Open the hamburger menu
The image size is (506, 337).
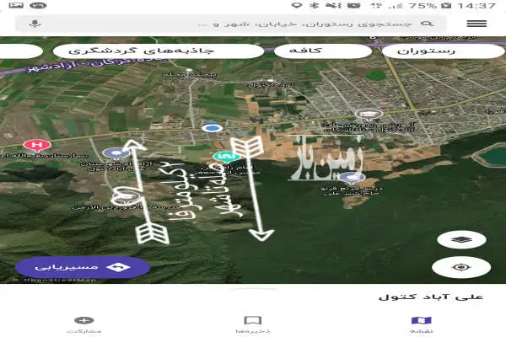(x=476, y=24)
